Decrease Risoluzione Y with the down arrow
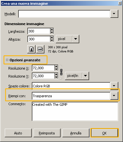This screenshot has height=142, width=123. click(56, 77)
